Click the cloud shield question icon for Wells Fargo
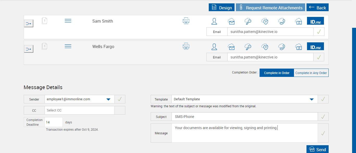 point(265,47)
